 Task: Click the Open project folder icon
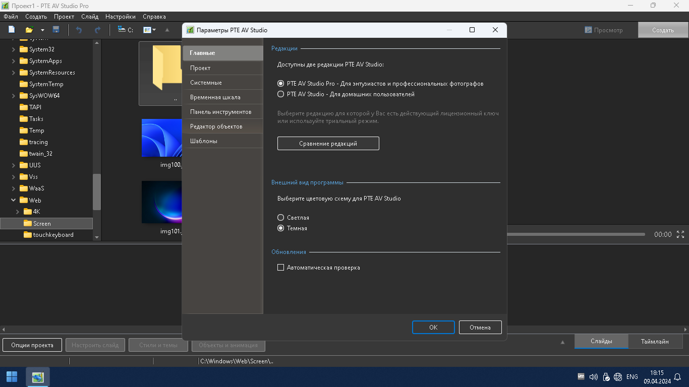tap(30, 30)
